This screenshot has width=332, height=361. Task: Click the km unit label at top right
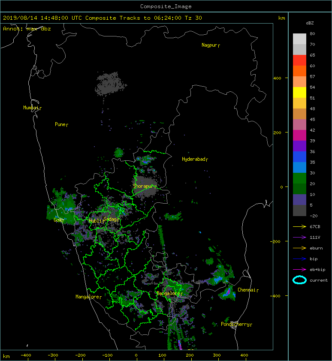[x=281, y=18]
